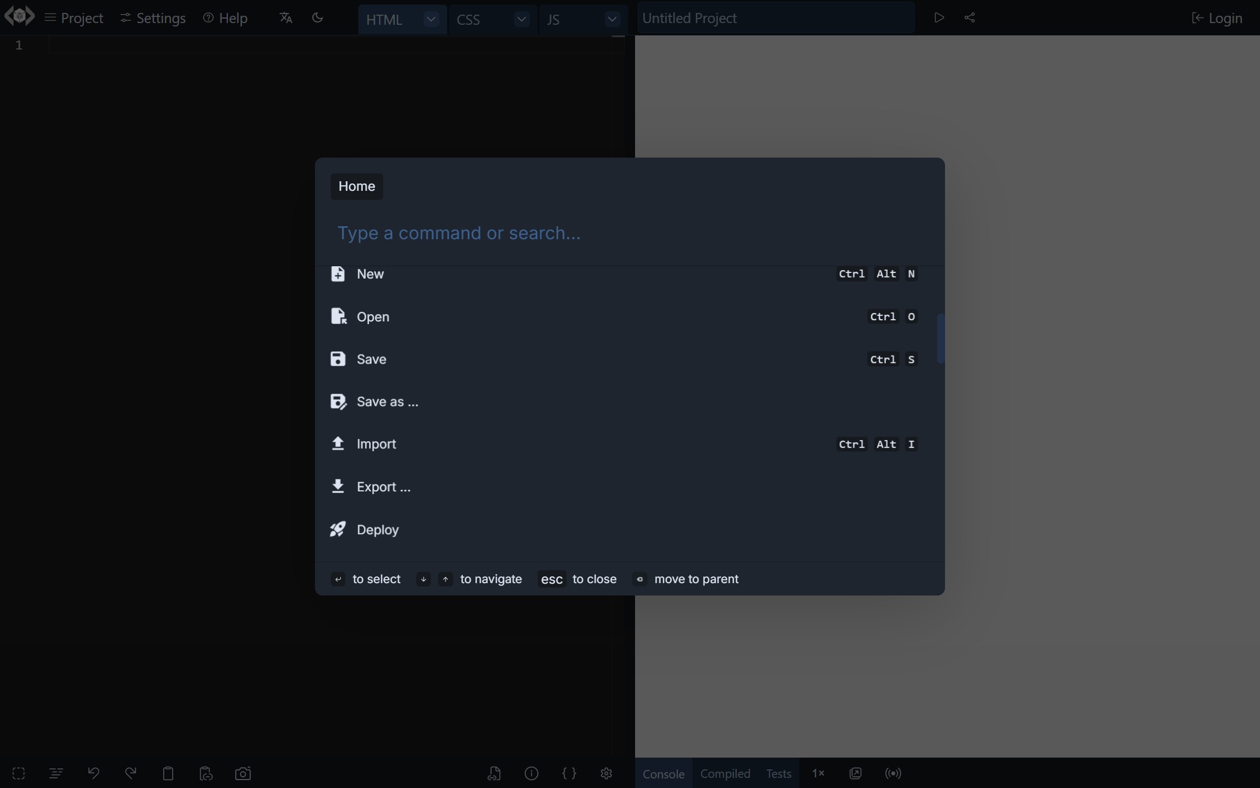1260x788 pixels.
Task: Click the Run/Preview play button
Action: click(939, 17)
